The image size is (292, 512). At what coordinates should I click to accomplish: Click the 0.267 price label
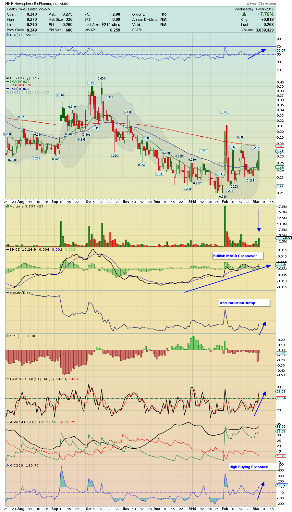pyautogui.click(x=255, y=148)
